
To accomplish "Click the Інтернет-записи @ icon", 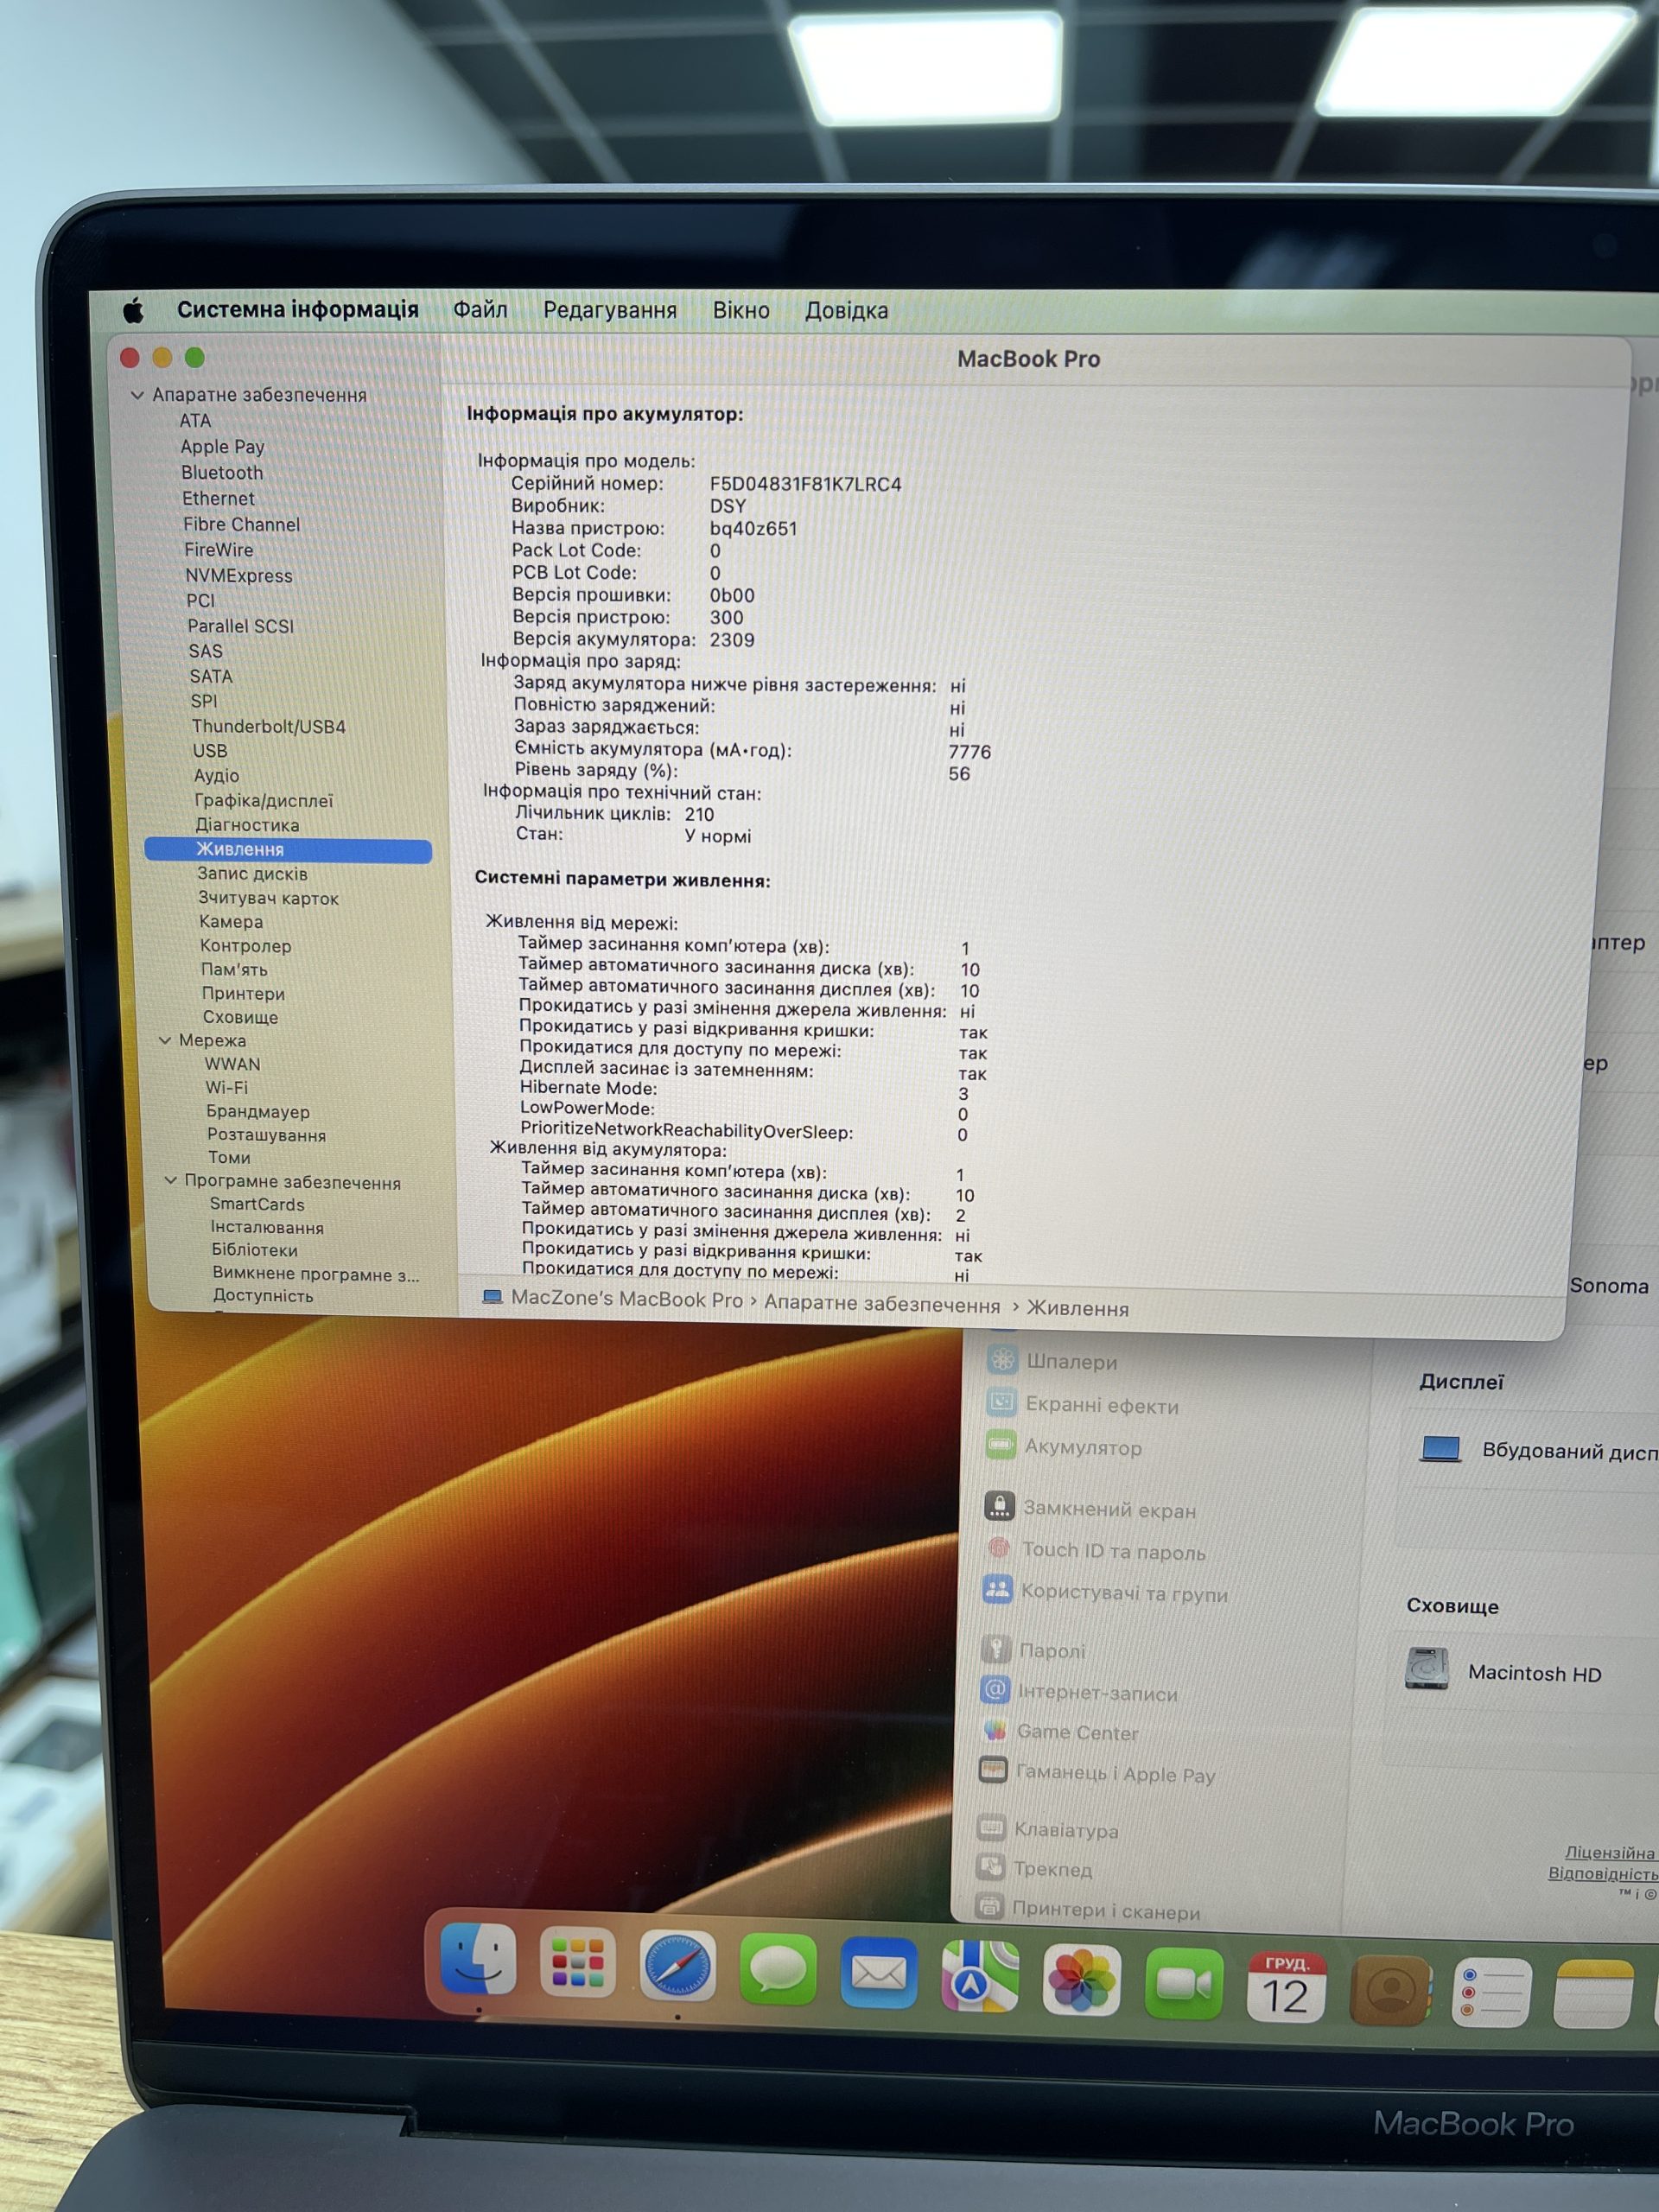I will click(x=995, y=1690).
